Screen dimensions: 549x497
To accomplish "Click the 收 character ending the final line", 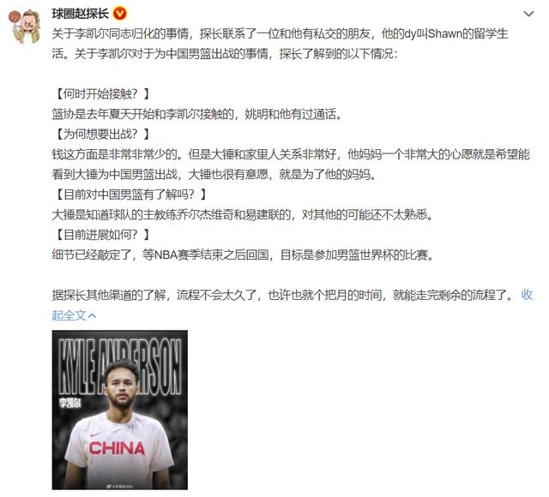I will pyautogui.click(x=527, y=295).
